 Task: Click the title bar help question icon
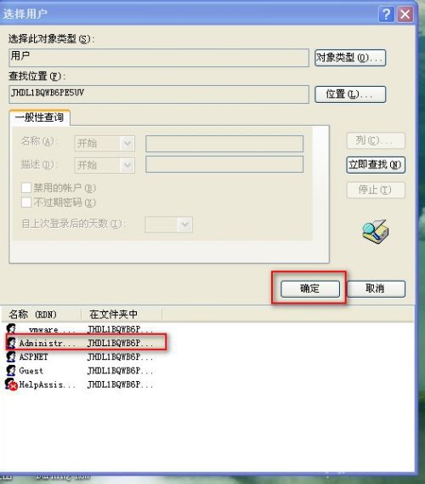pos(387,14)
